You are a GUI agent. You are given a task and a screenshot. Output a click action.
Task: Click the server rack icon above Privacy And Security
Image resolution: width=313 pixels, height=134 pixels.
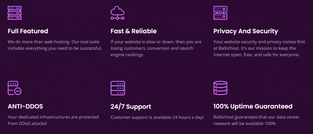(220, 13)
